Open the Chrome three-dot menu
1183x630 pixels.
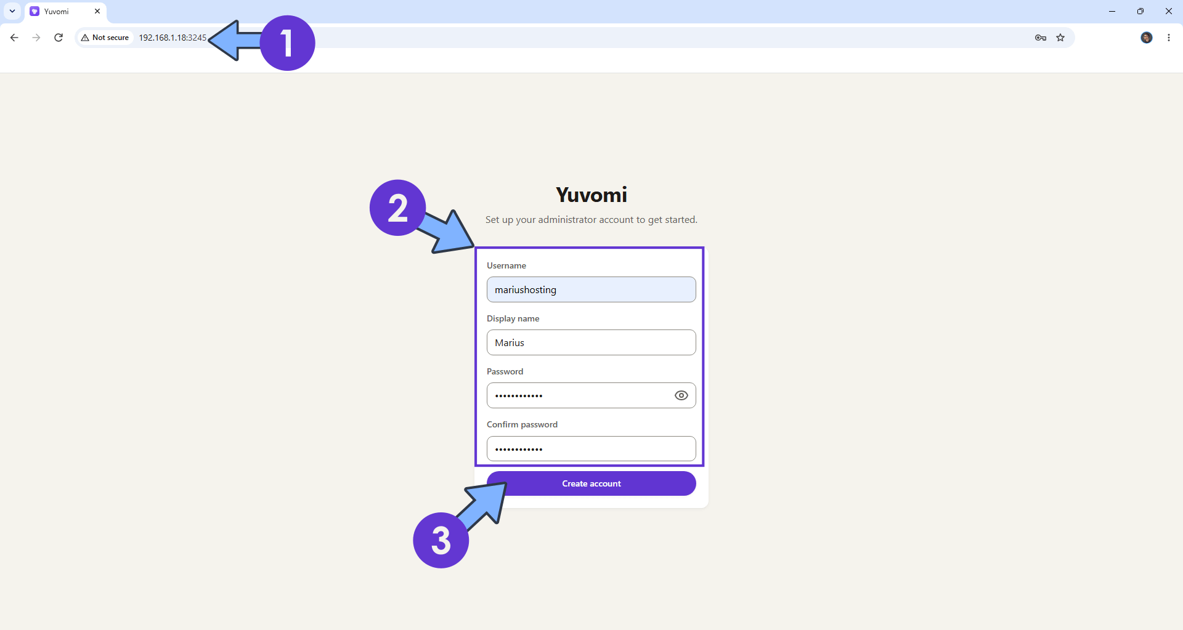click(x=1169, y=38)
